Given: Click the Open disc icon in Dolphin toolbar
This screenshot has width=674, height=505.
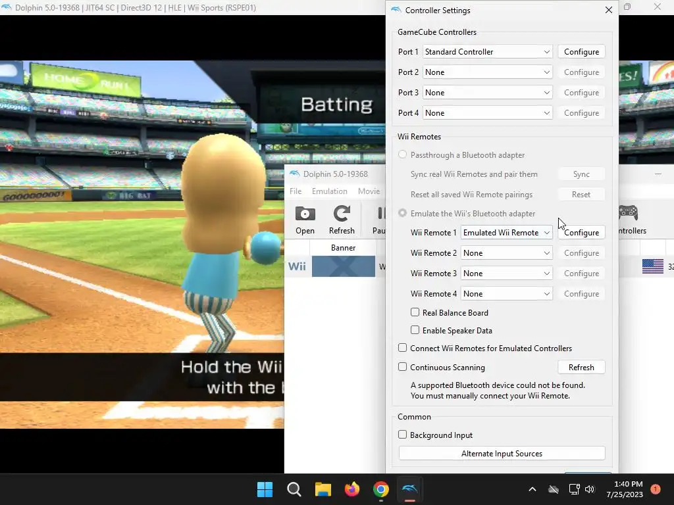Looking at the screenshot, I should 305,214.
